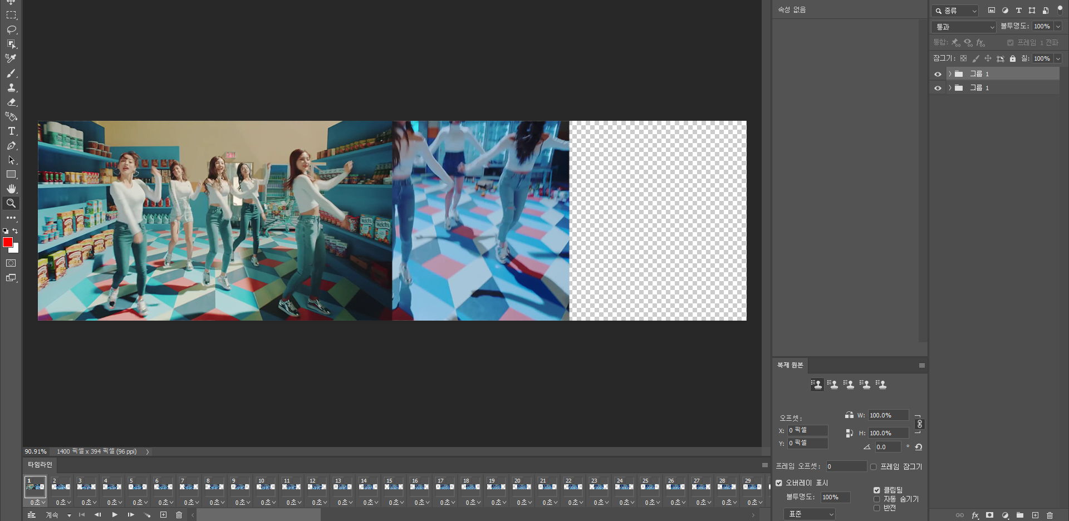Create a new layer group
The image size is (1069, 521).
point(1020,515)
